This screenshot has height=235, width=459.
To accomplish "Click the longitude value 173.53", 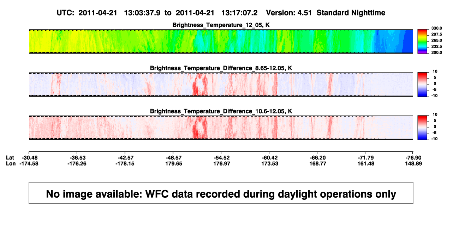I will [x=269, y=163].
